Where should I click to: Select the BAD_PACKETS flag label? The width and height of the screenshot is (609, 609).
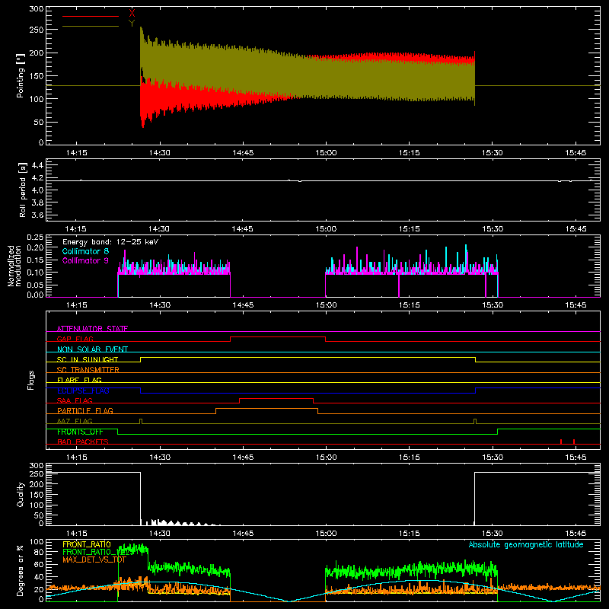pos(83,442)
